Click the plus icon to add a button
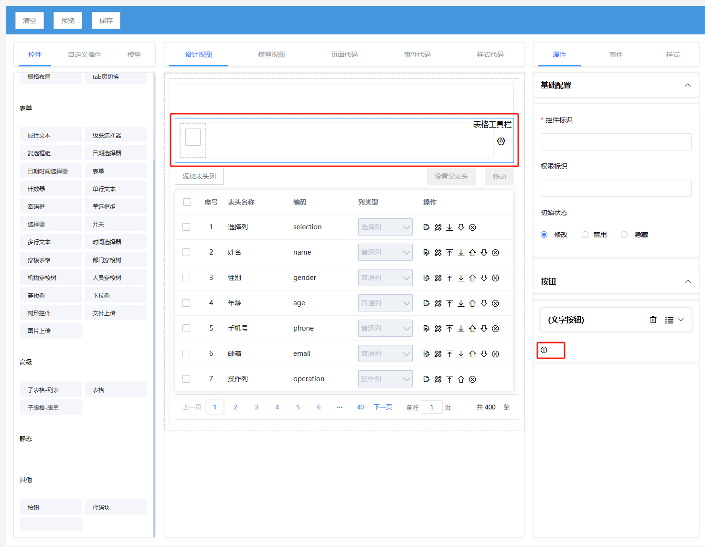 544,350
